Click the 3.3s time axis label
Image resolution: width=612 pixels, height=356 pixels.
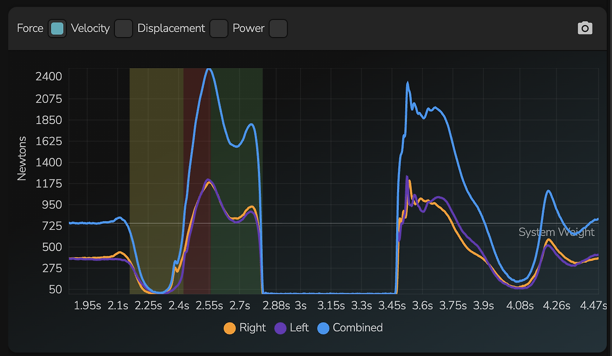361,305
